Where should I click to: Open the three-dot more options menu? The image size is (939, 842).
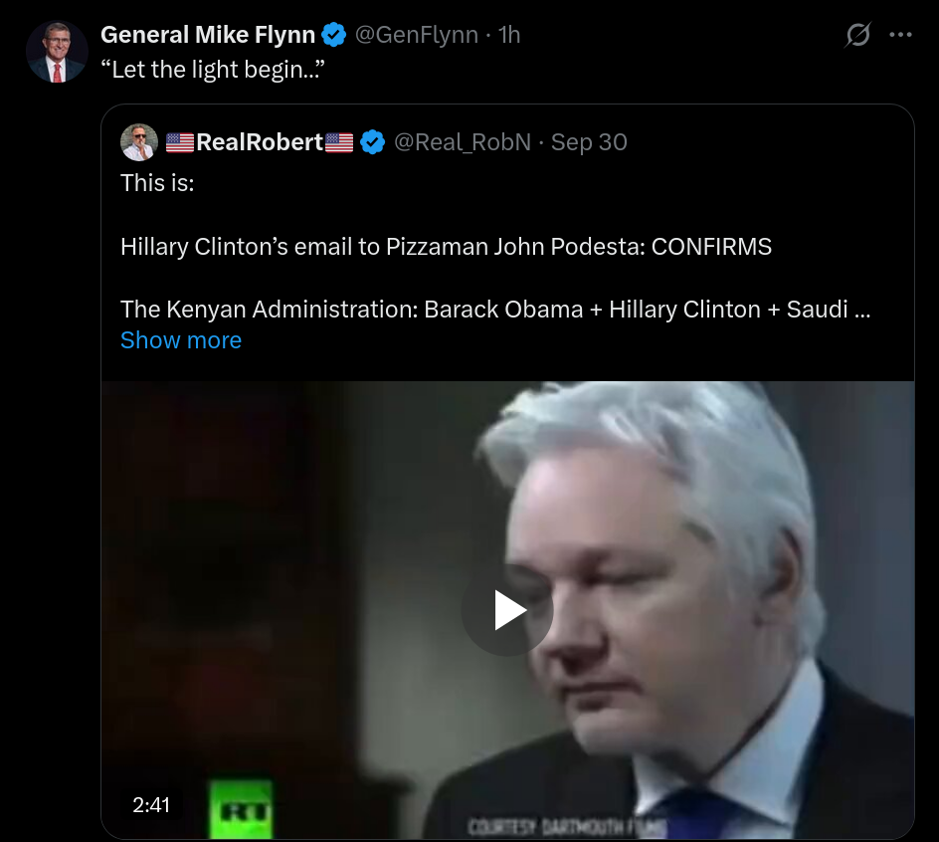[x=900, y=35]
